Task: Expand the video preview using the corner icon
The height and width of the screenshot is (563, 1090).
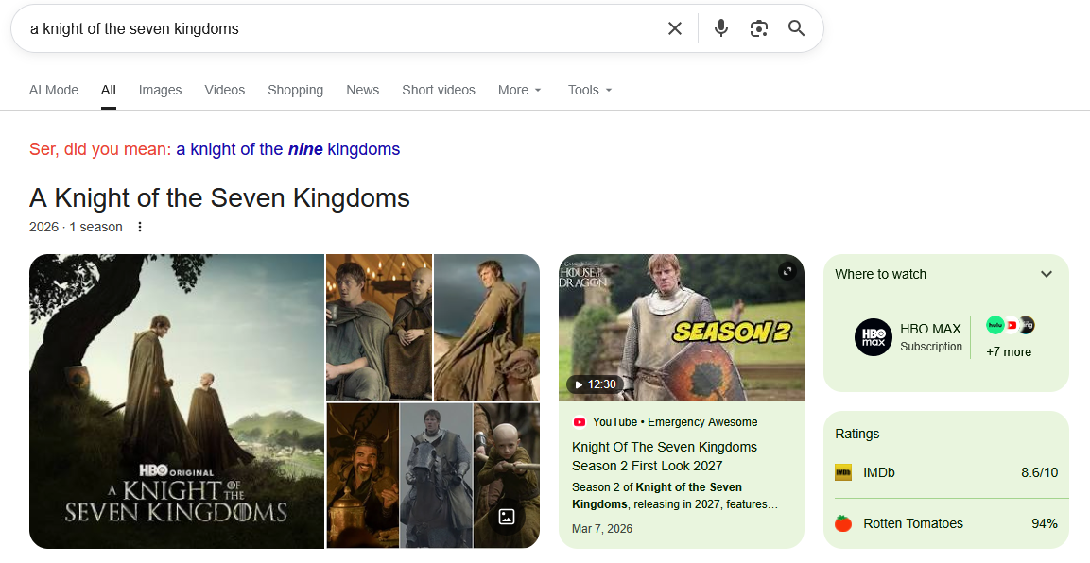Action: tap(787, 271)
